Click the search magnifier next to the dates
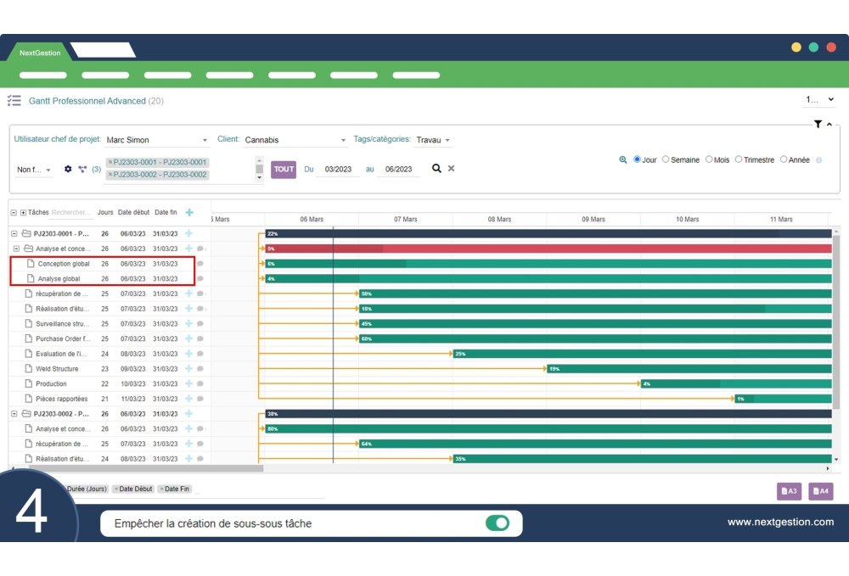This screenshot has width=849, height=576. pos(436,169)
